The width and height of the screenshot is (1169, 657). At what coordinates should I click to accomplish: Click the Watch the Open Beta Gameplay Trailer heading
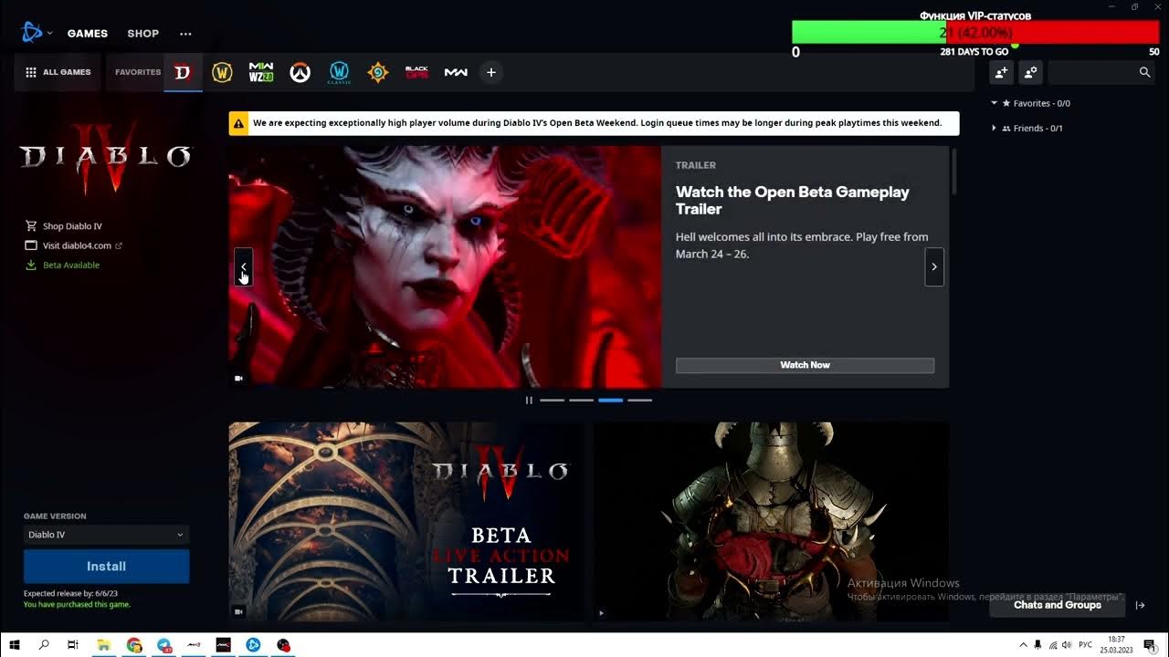pyautogui.click(x=793, y=201)
